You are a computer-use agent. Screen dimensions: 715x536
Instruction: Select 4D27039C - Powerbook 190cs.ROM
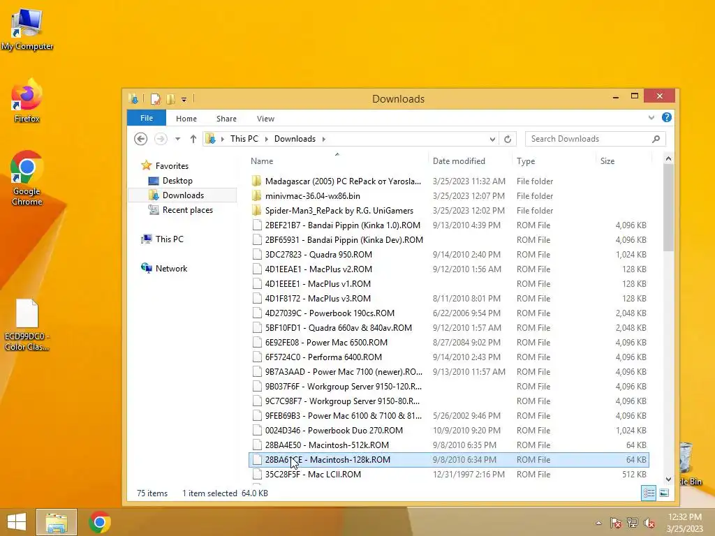(x=449, y=313)
